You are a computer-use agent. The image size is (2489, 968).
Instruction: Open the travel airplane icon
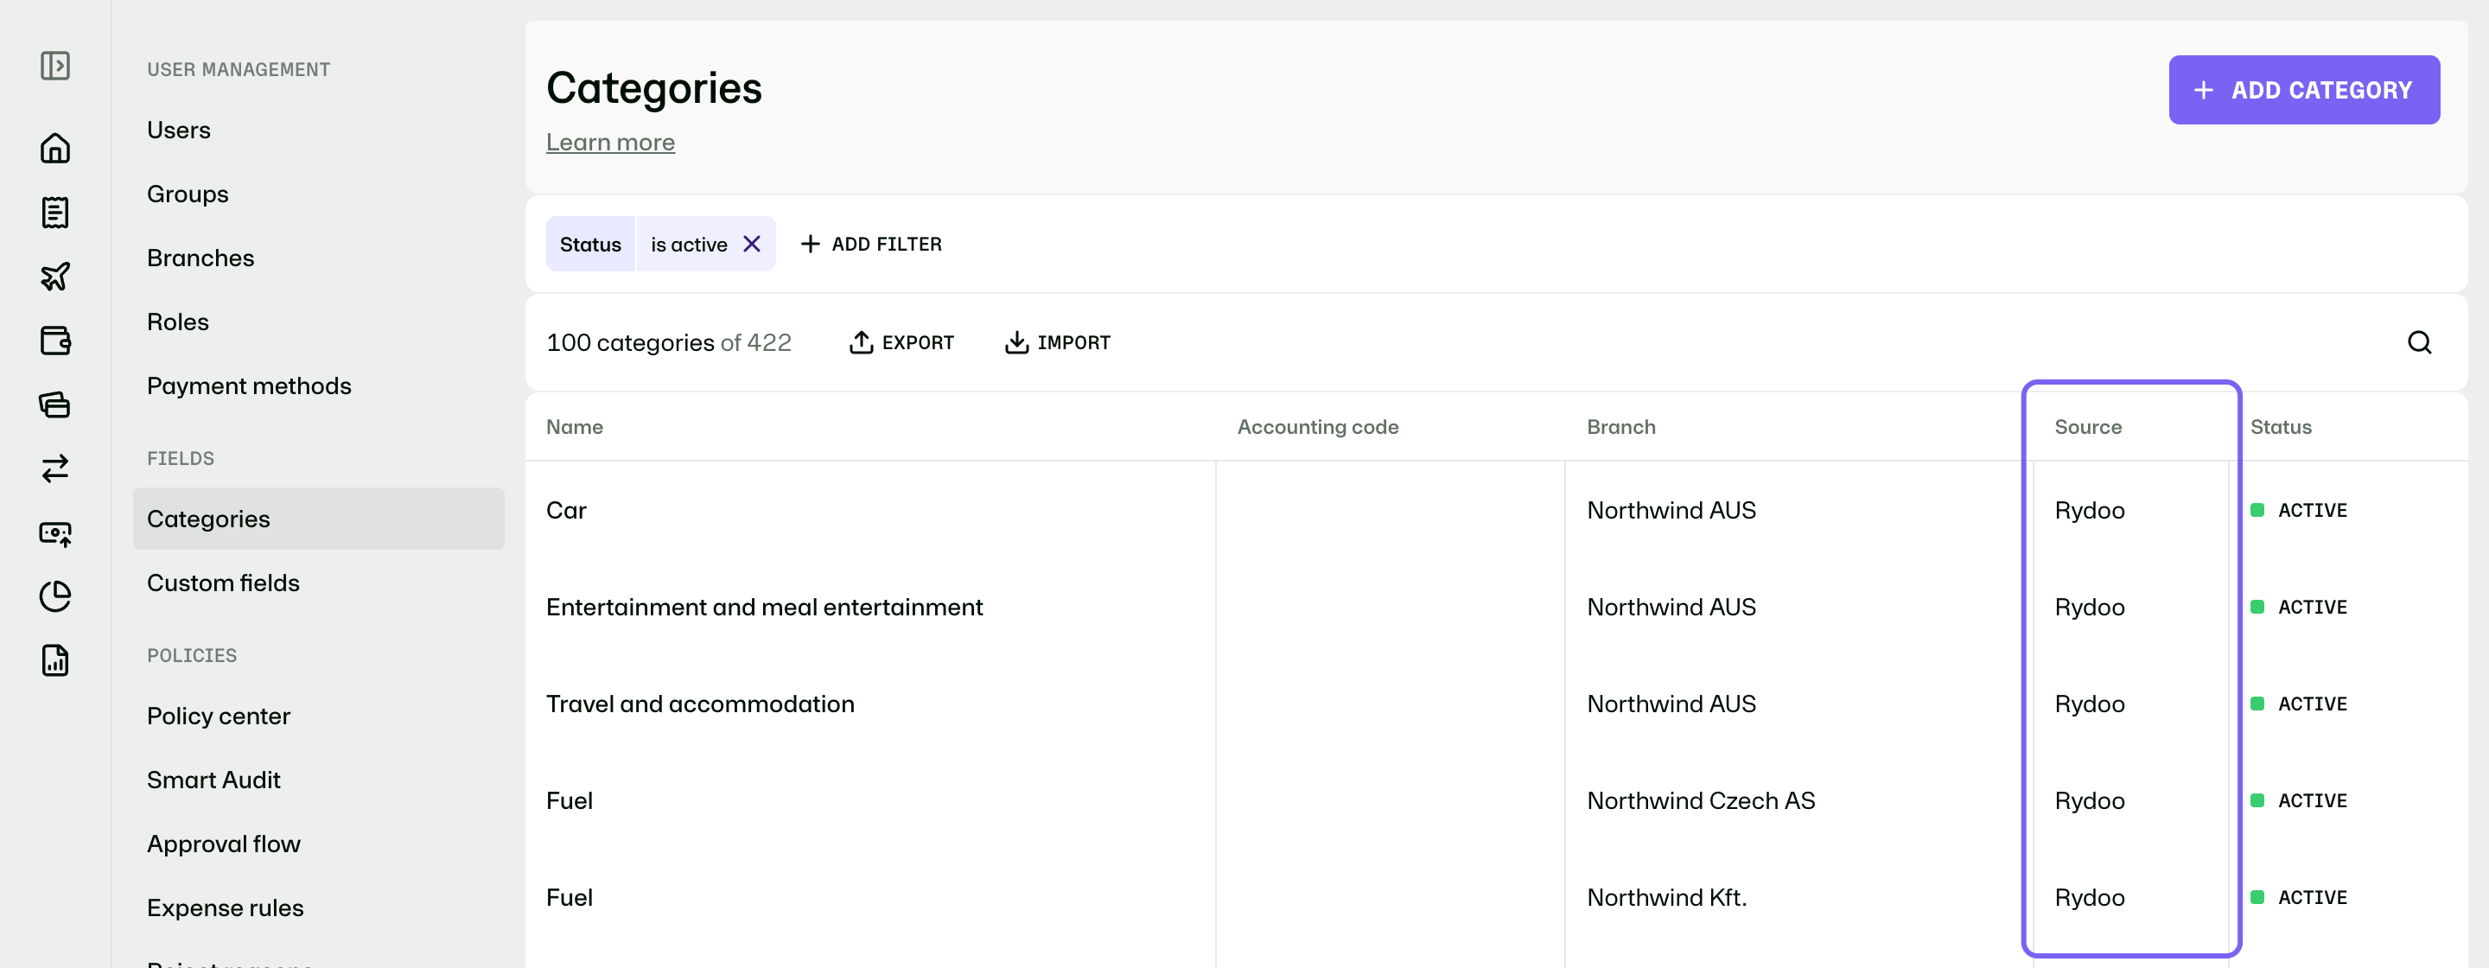click(55, 277)
